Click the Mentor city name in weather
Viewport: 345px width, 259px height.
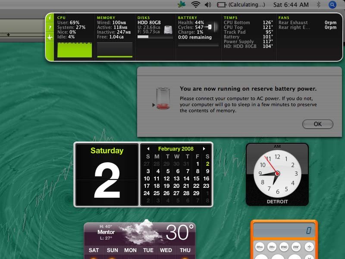click(x=106, y=232)
